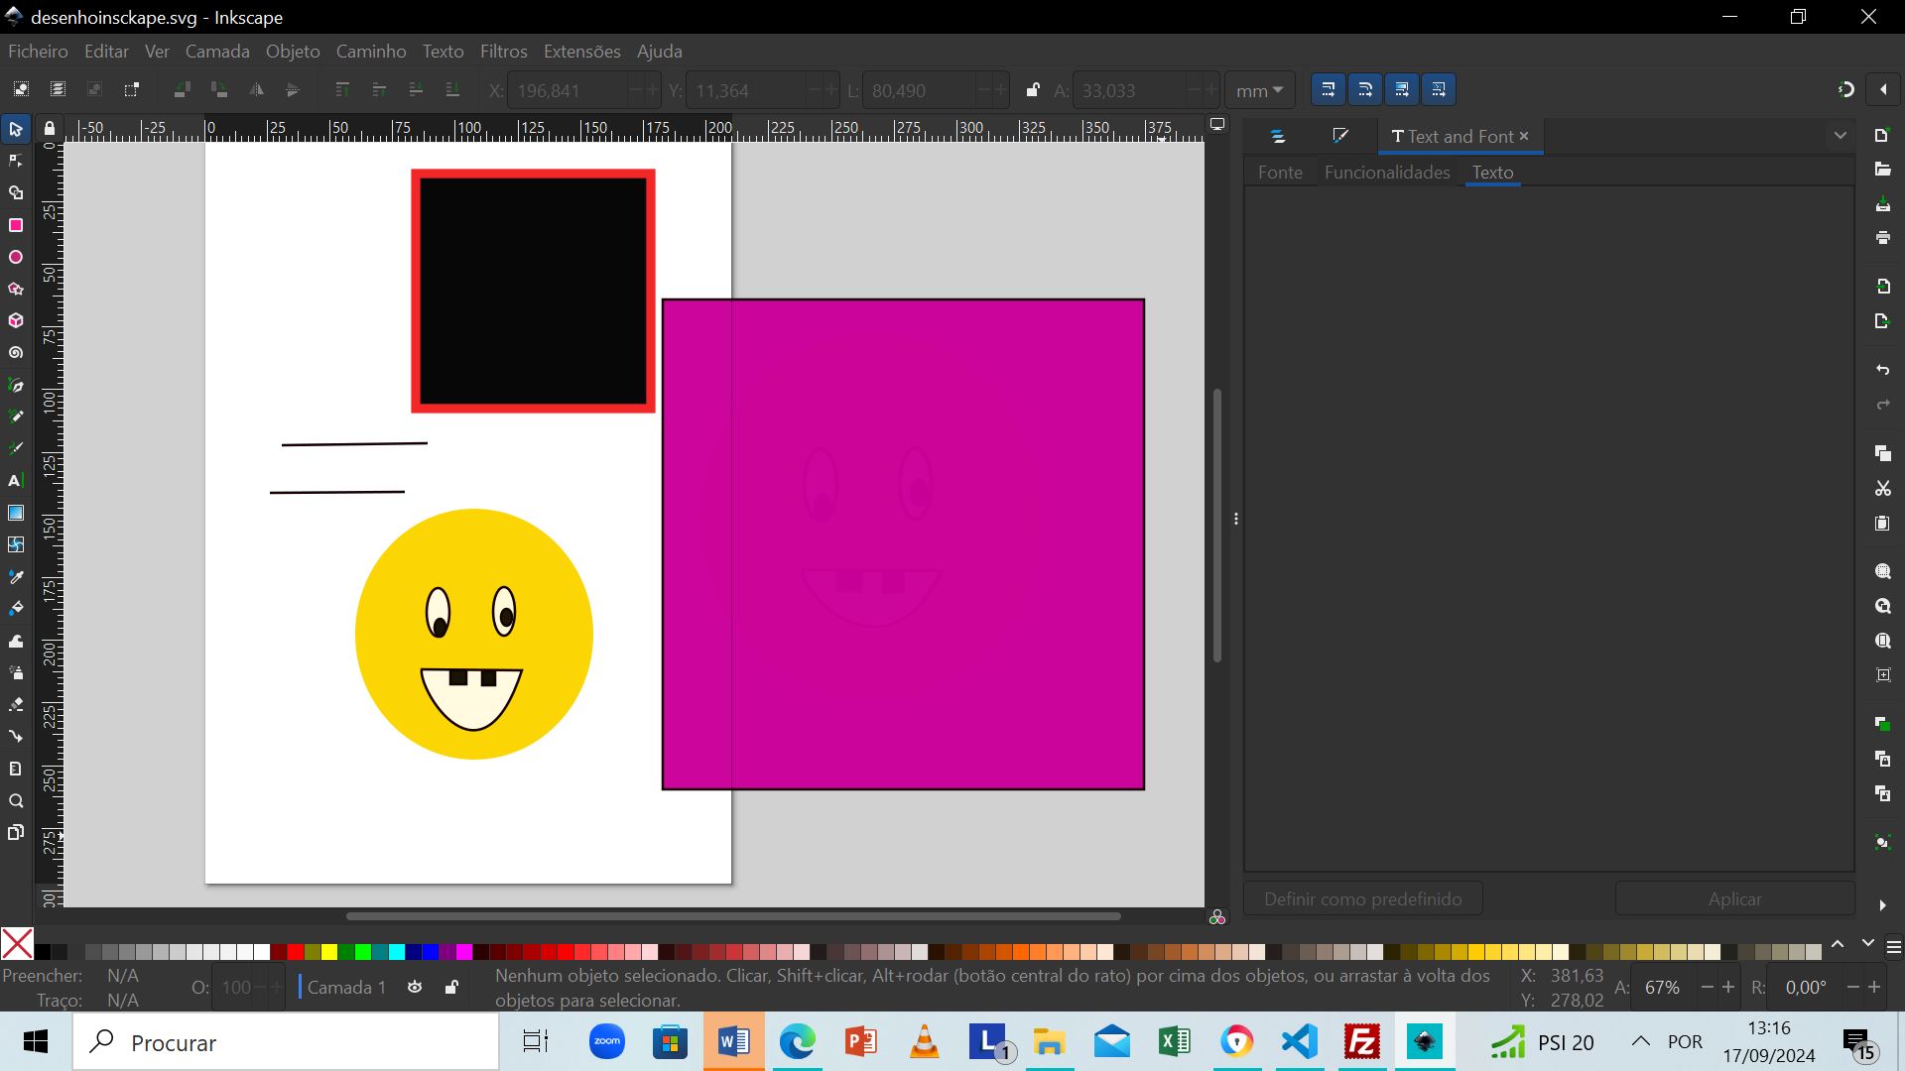Toggle scale rounded corners option

point(1365,89)
